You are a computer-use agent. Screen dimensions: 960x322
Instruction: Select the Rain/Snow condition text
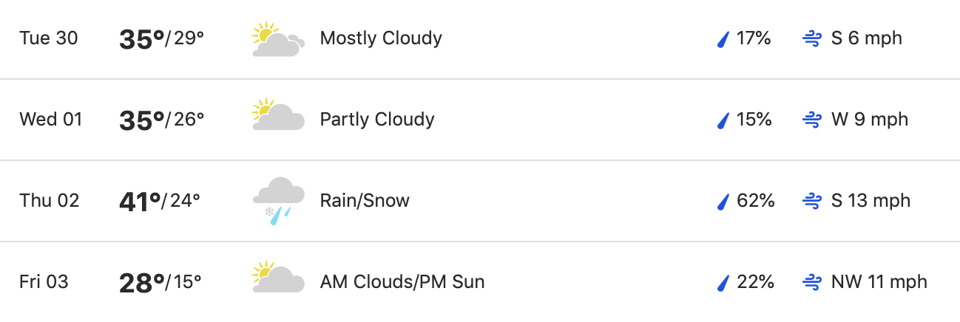365,201
